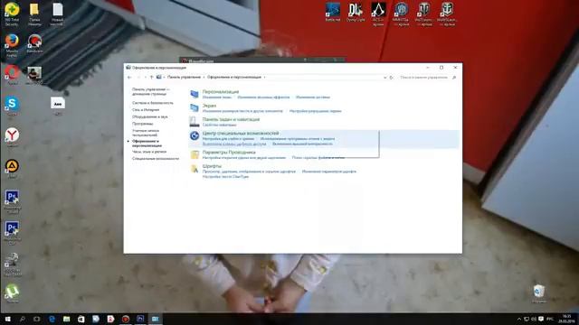
Task: Go to Оборудование и звук in sidebar
Action: tap(150, 116)
